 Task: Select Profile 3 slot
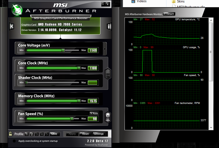tap(37, 134)
